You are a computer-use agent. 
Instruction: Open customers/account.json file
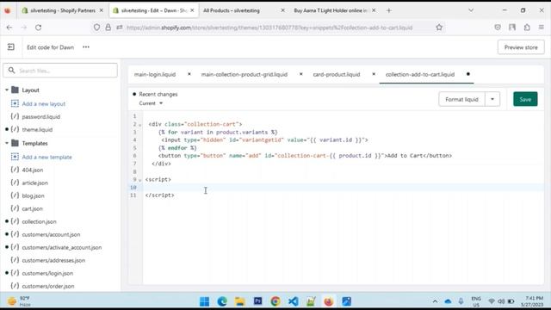coord(51,234)
